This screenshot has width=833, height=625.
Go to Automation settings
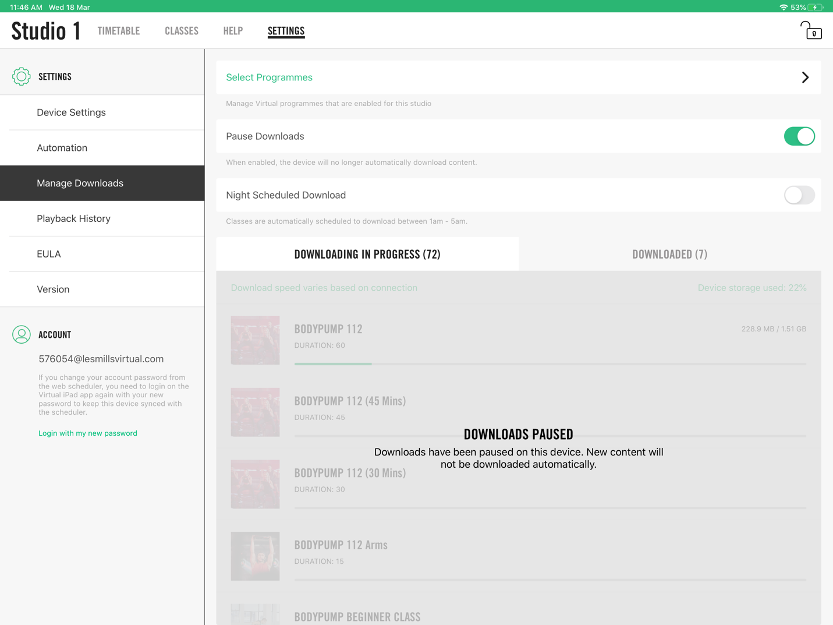tap(102, 148)
